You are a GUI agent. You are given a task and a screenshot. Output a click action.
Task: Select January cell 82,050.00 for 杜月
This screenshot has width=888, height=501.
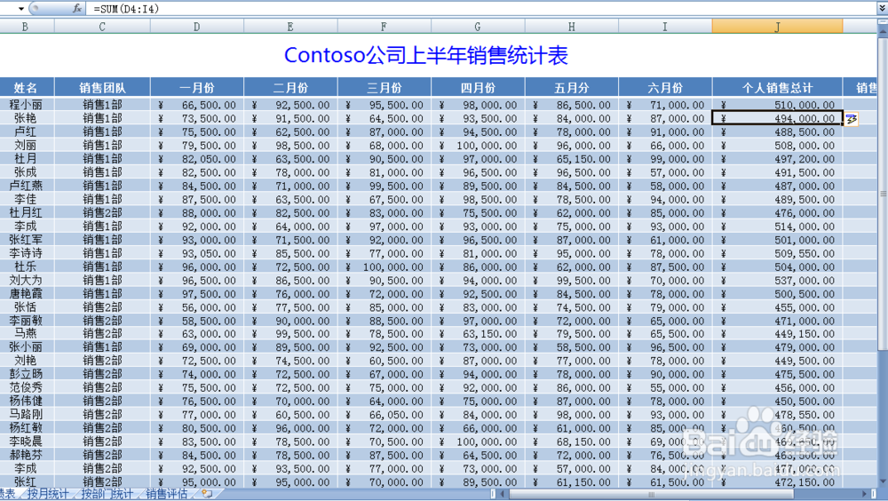point(196,159)
